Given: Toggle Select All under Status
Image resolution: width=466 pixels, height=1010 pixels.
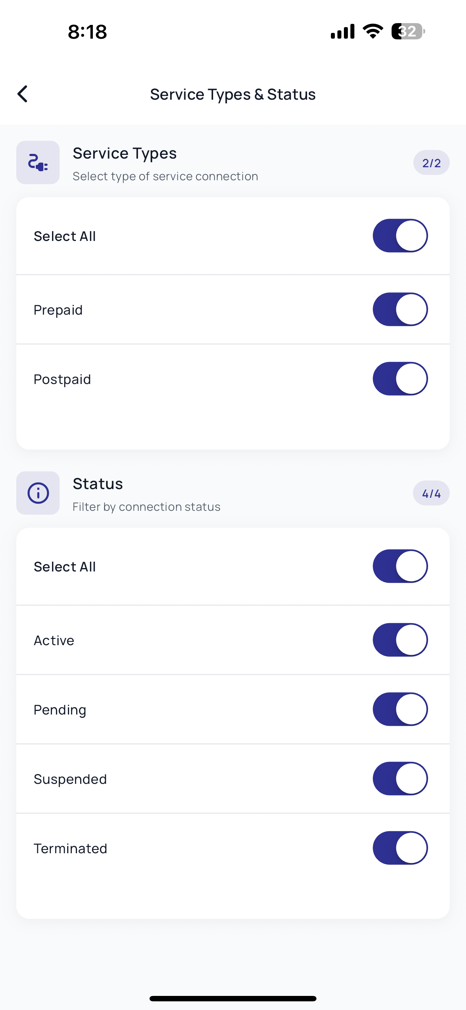Looking at the screenshot, I should click(x=400, y=566).
